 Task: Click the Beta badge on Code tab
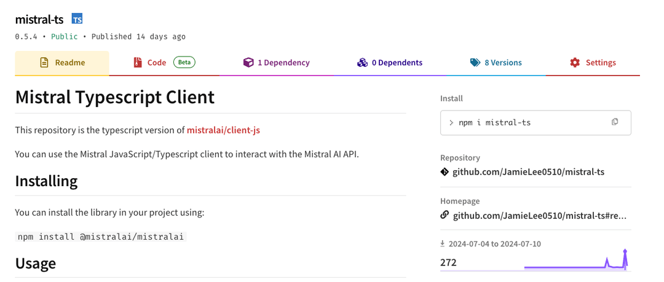tap(184, 62)
